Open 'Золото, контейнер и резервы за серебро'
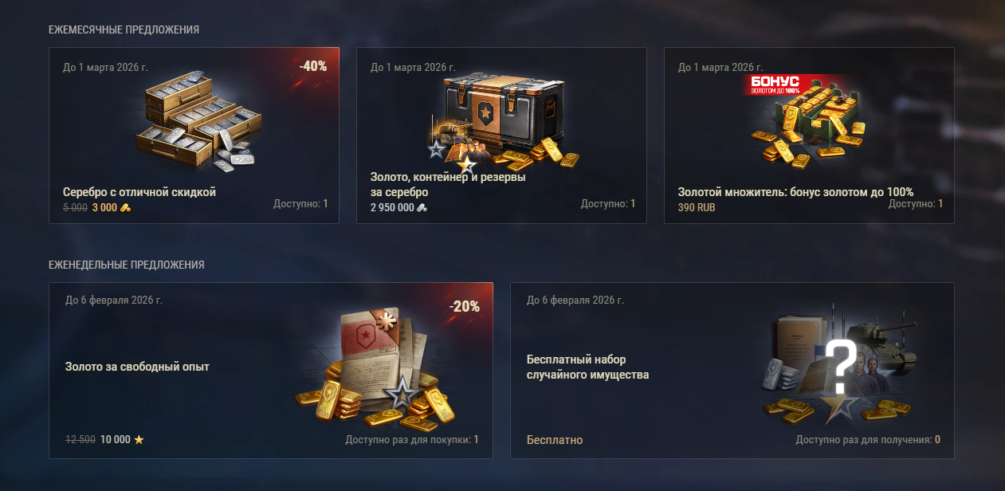 point(448,185)
